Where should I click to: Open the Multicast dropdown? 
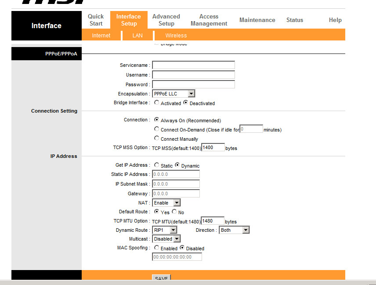[x=166, y=239]
